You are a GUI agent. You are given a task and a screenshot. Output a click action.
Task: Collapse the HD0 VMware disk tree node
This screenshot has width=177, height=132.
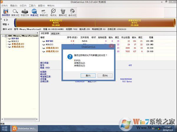tap(2, 36)
